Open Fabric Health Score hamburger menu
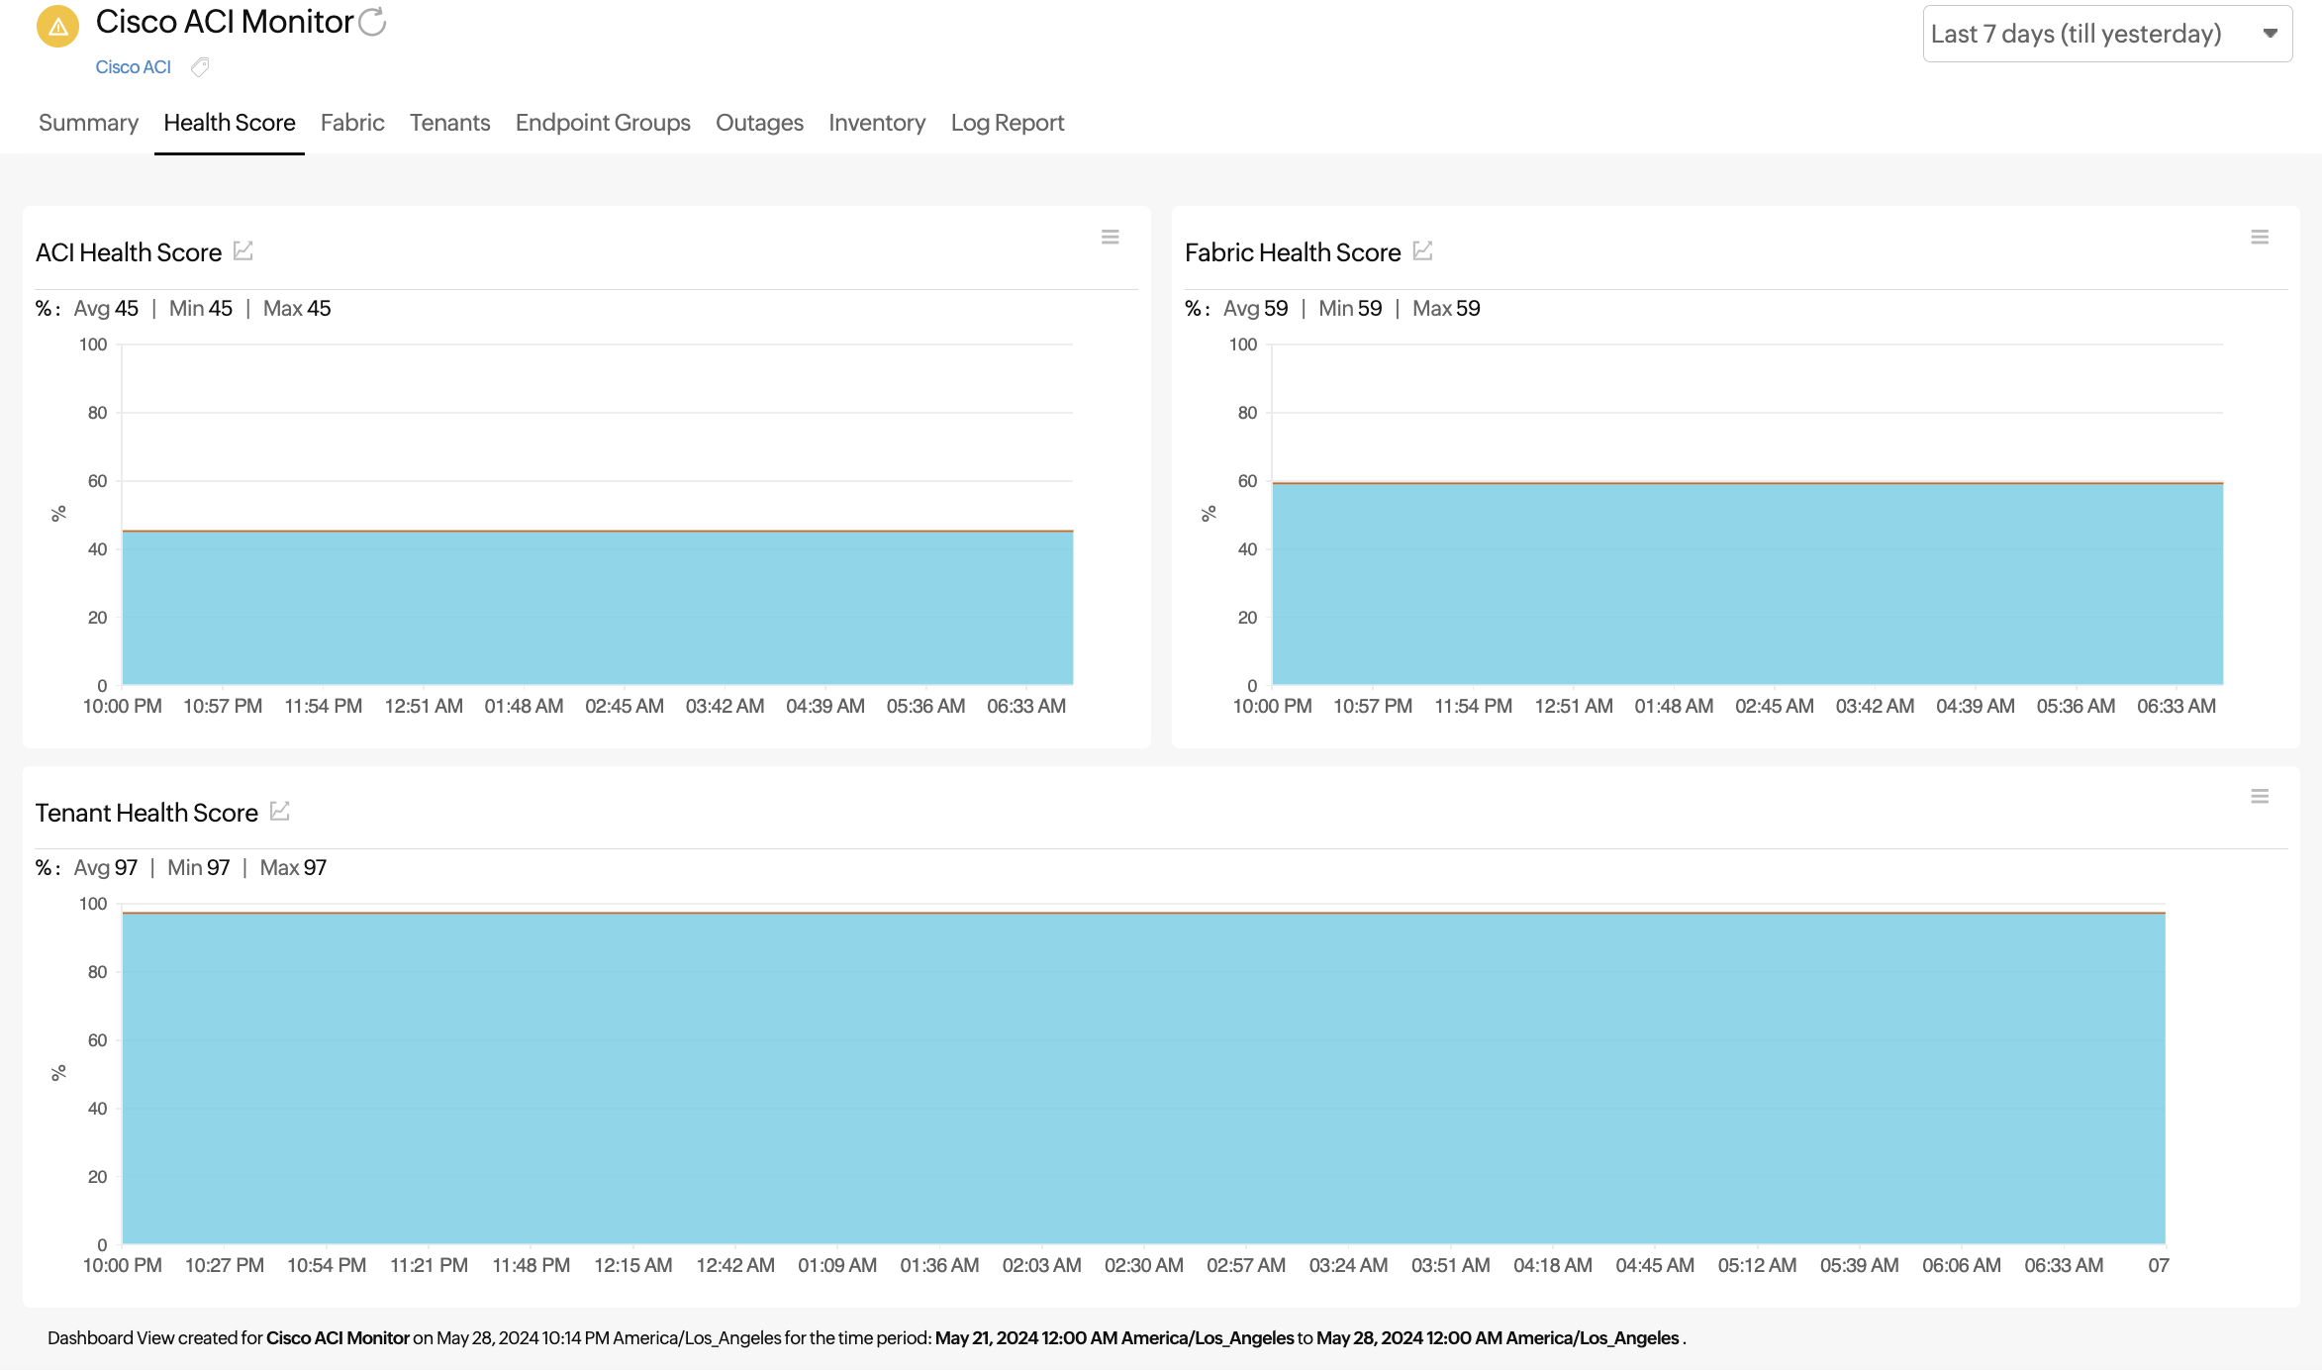Viewport: 2322px width, 1370px height. click(x=2259, y=238)
